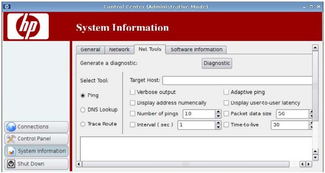The image size is (325, 173).
Task: Click the horizontal scrollbar thumb
Action: point(186,164)
